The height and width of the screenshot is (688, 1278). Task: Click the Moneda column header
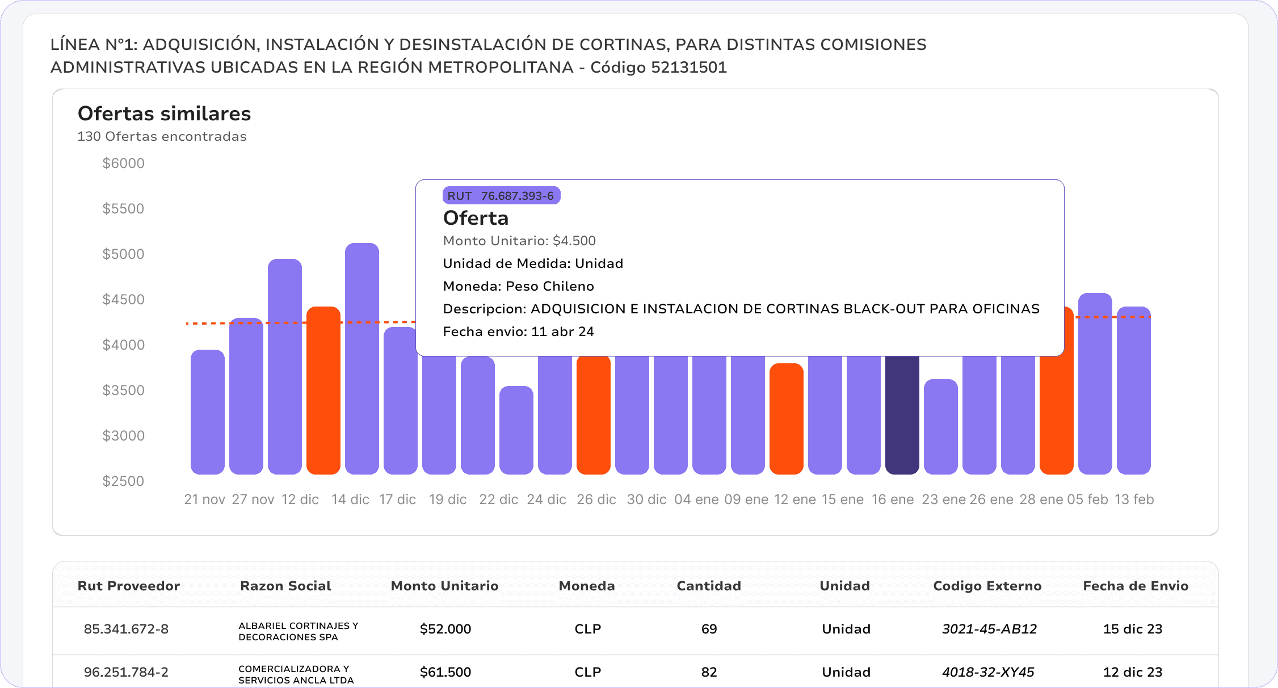point(587,586)
